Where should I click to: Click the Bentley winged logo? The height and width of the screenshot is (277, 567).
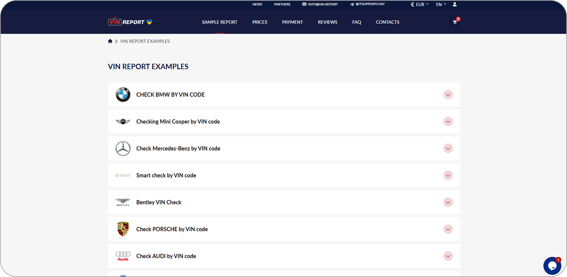pos(123,202)
